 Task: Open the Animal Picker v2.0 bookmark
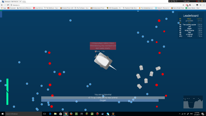[x=67, y=8]
